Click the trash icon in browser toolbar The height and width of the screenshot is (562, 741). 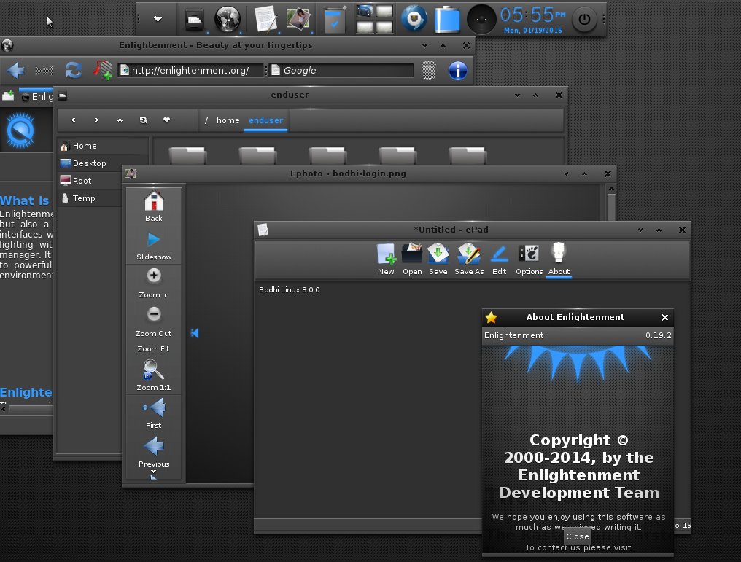click(x=428, y=71)
